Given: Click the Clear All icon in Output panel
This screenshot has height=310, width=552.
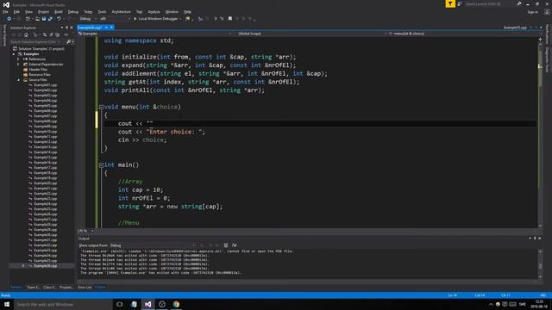Looking at the screenshot, I should pyautogui.click(x=226, y=245).
